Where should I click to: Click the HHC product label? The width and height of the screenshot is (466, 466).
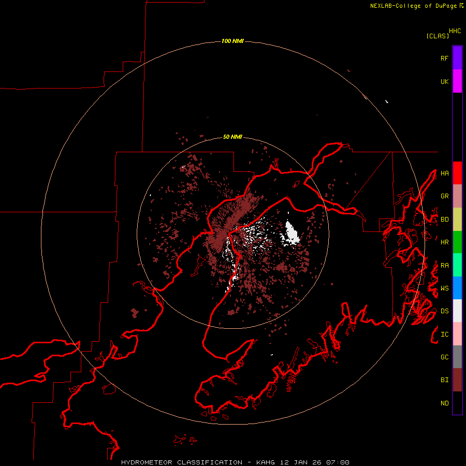tap(455, 31)
